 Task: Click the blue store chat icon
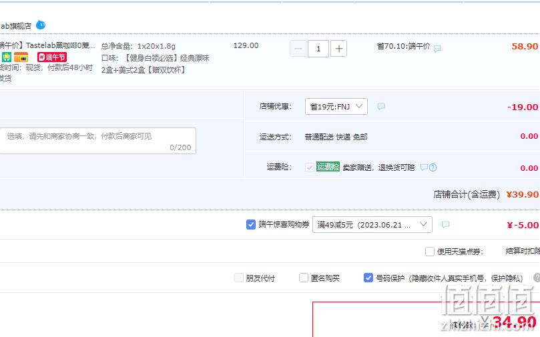point(41,25)
